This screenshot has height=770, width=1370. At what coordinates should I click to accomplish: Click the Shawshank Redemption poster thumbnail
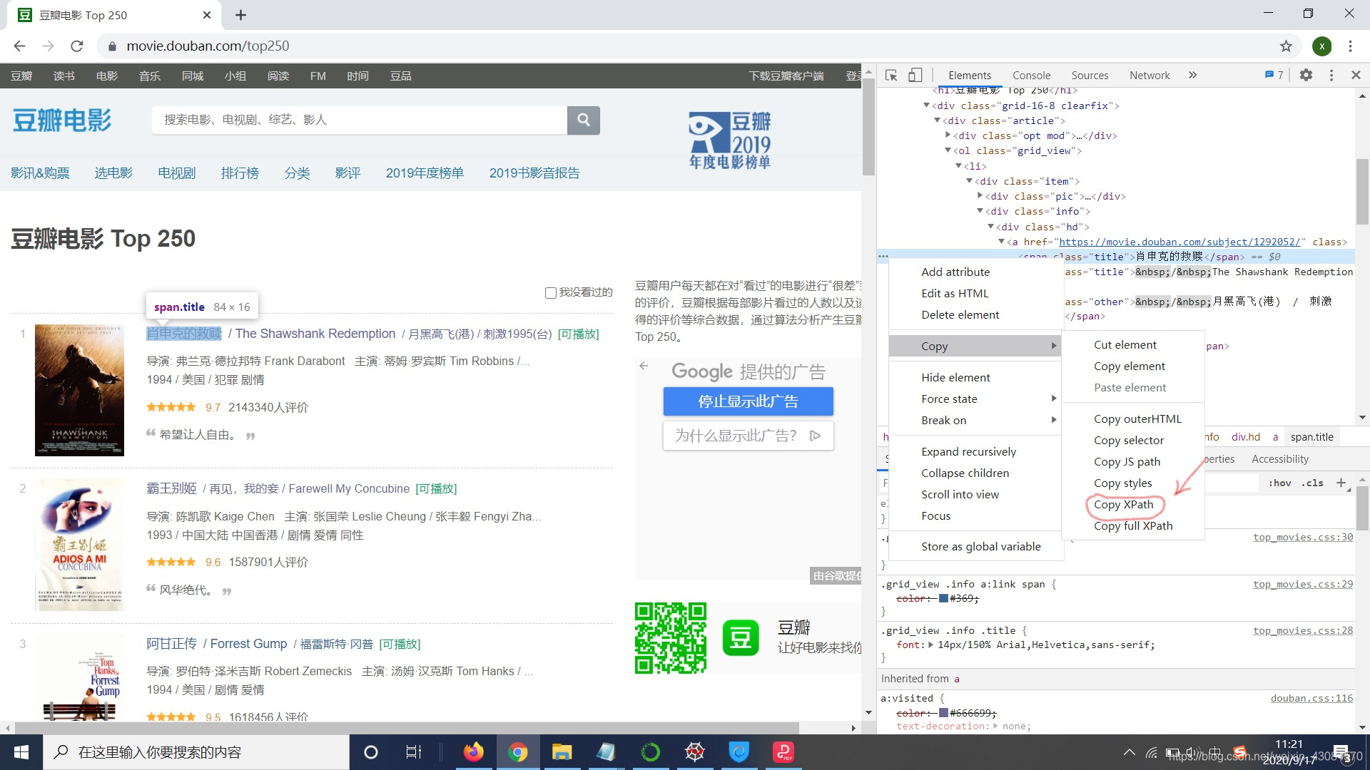(79, 390)
